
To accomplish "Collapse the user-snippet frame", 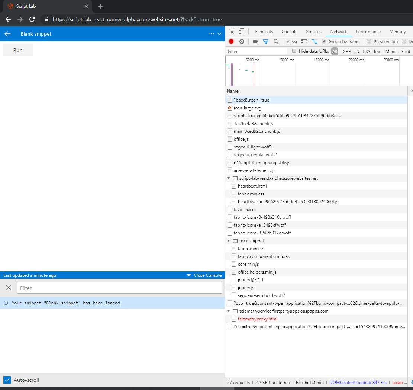I will click(x=229, y=240).
